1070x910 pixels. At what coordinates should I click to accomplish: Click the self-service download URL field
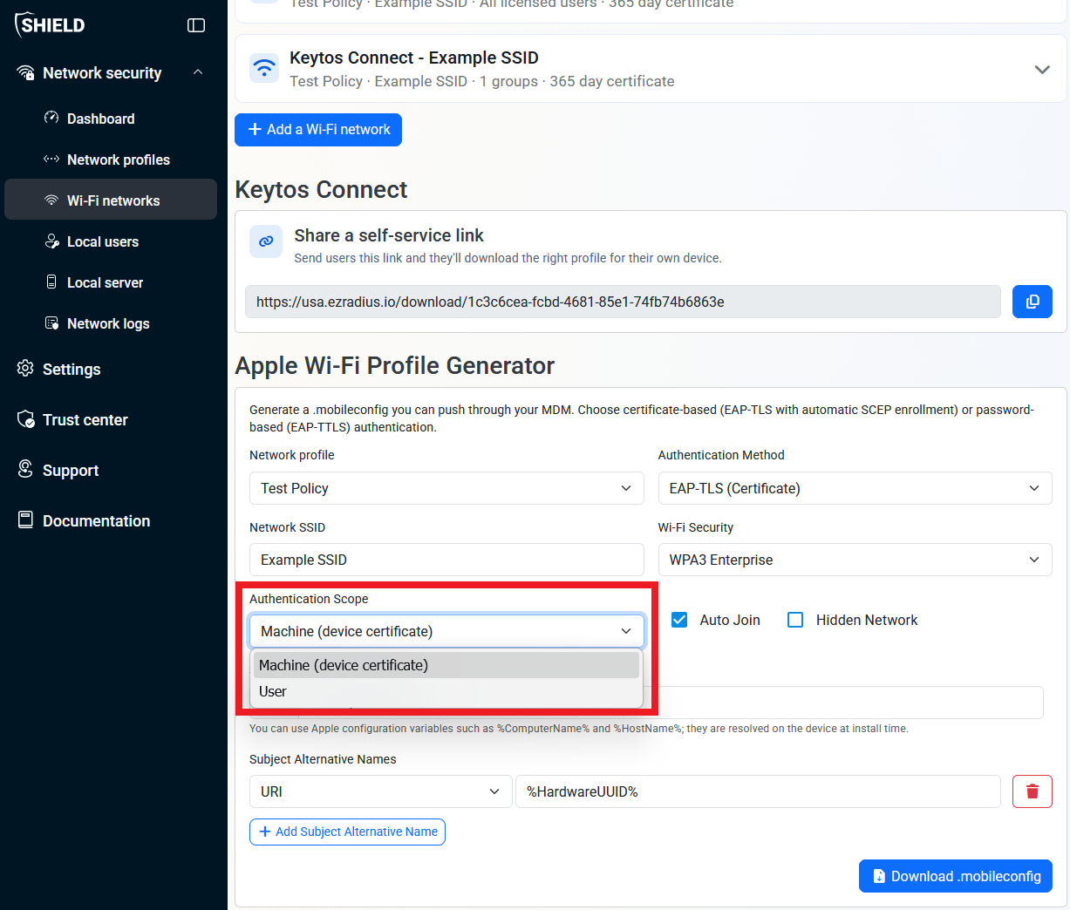click(623, 302)
